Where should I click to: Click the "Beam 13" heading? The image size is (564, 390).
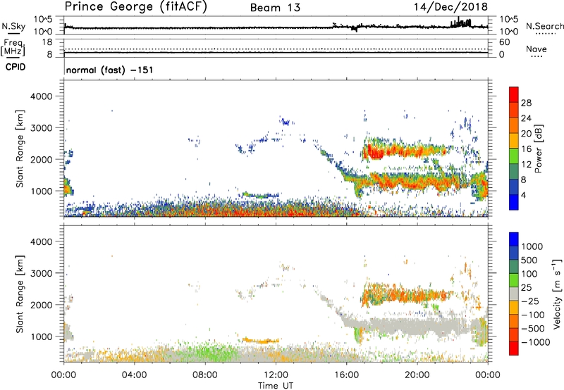pos(275,8)
